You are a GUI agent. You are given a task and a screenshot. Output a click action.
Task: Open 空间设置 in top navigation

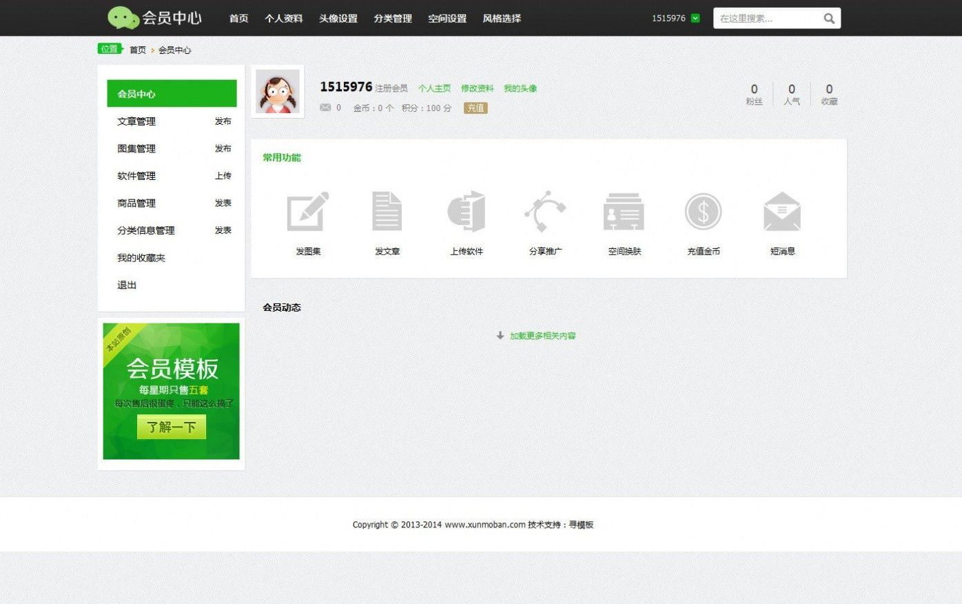pyautogui.click(x=447, y=19)
